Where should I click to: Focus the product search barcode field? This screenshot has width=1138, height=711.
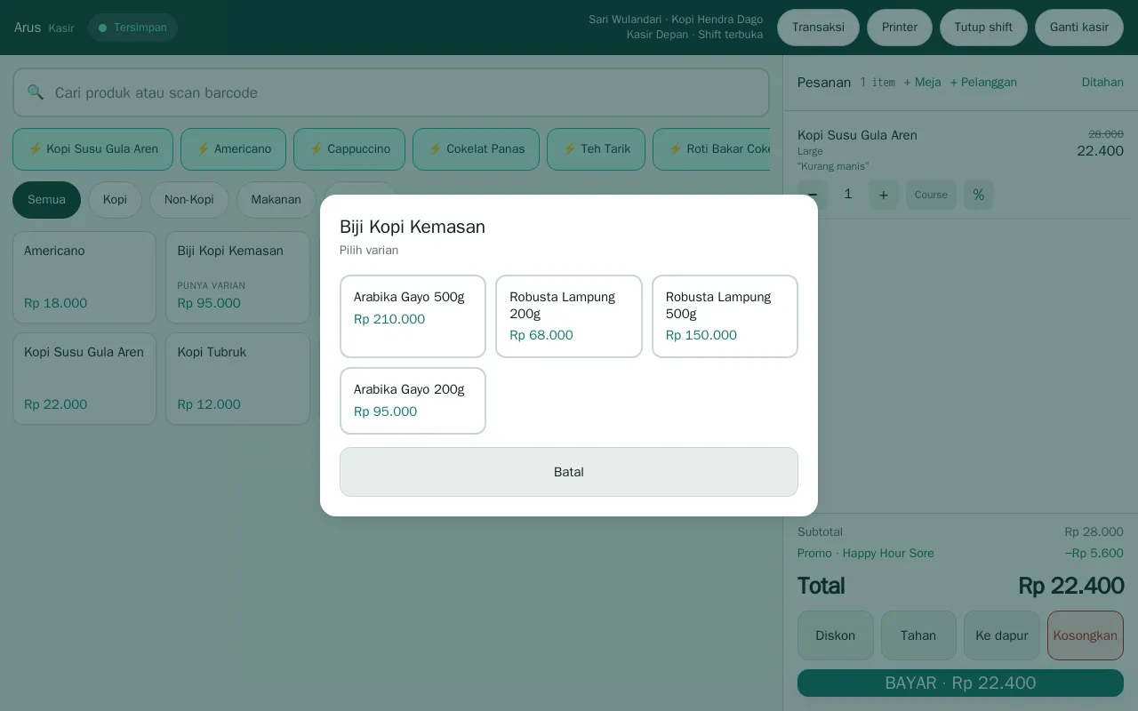coord(391,92)
